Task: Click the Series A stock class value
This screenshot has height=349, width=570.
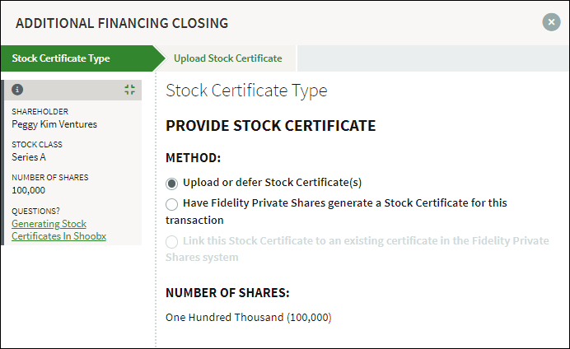Action: (x=29, y=157)
